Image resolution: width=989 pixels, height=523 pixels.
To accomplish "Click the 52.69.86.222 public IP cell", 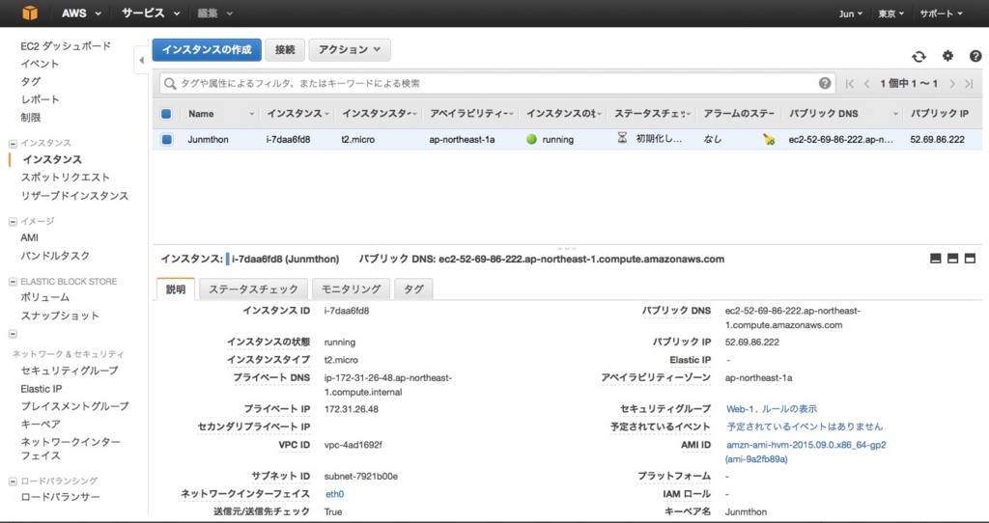I will pyautogui.click(x=937, y=139).
